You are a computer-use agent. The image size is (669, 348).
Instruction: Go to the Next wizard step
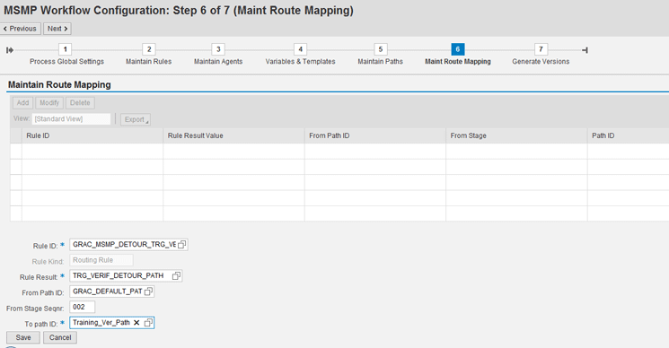click(x=57, y=29)
